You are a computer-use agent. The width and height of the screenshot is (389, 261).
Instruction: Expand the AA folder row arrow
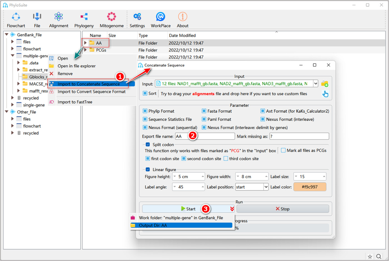86,43
